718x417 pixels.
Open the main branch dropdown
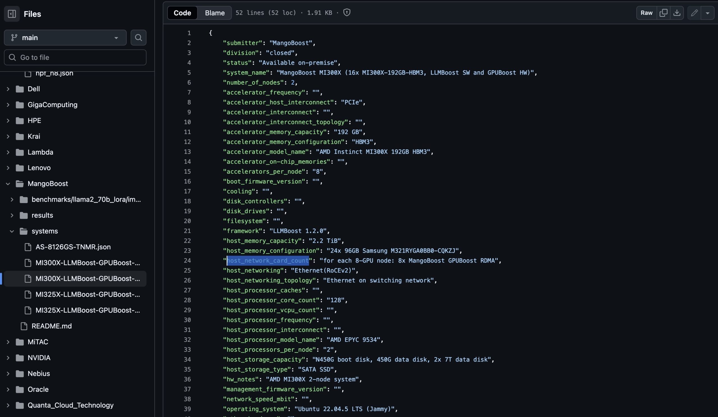[x=65, y=38]
